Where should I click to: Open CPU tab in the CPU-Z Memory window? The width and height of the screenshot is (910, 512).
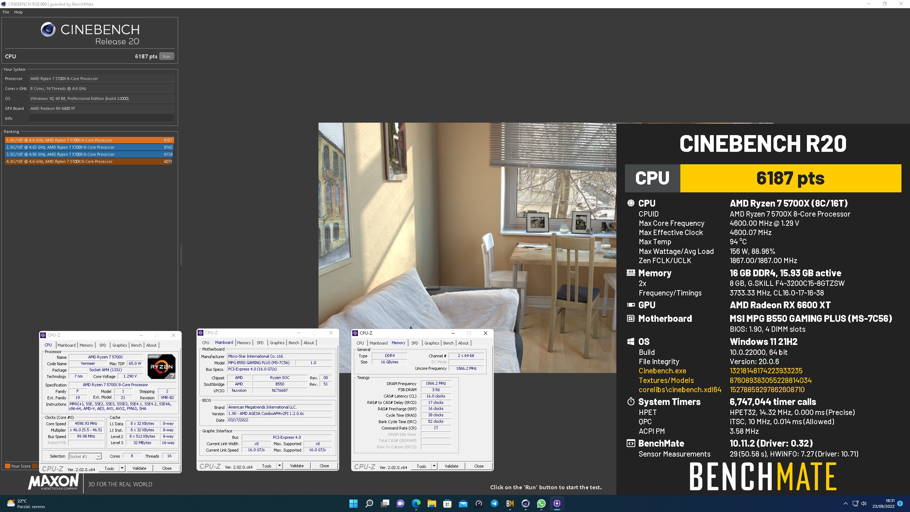click(x=360, y=343)
